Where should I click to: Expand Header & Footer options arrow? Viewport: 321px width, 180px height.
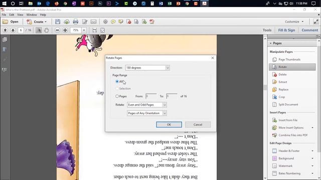(312, 151)
